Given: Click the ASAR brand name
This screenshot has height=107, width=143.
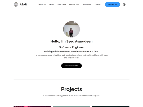Looking at the screenshot, I should point(23,4).
